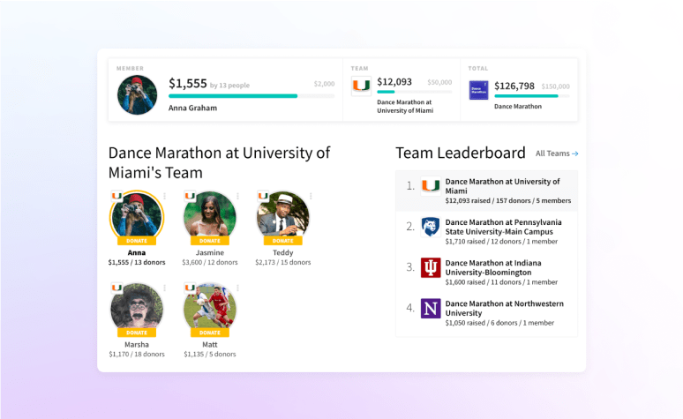Open Anna's team member avatar
This screenshot has width=683, height=419.
[137, 217]
